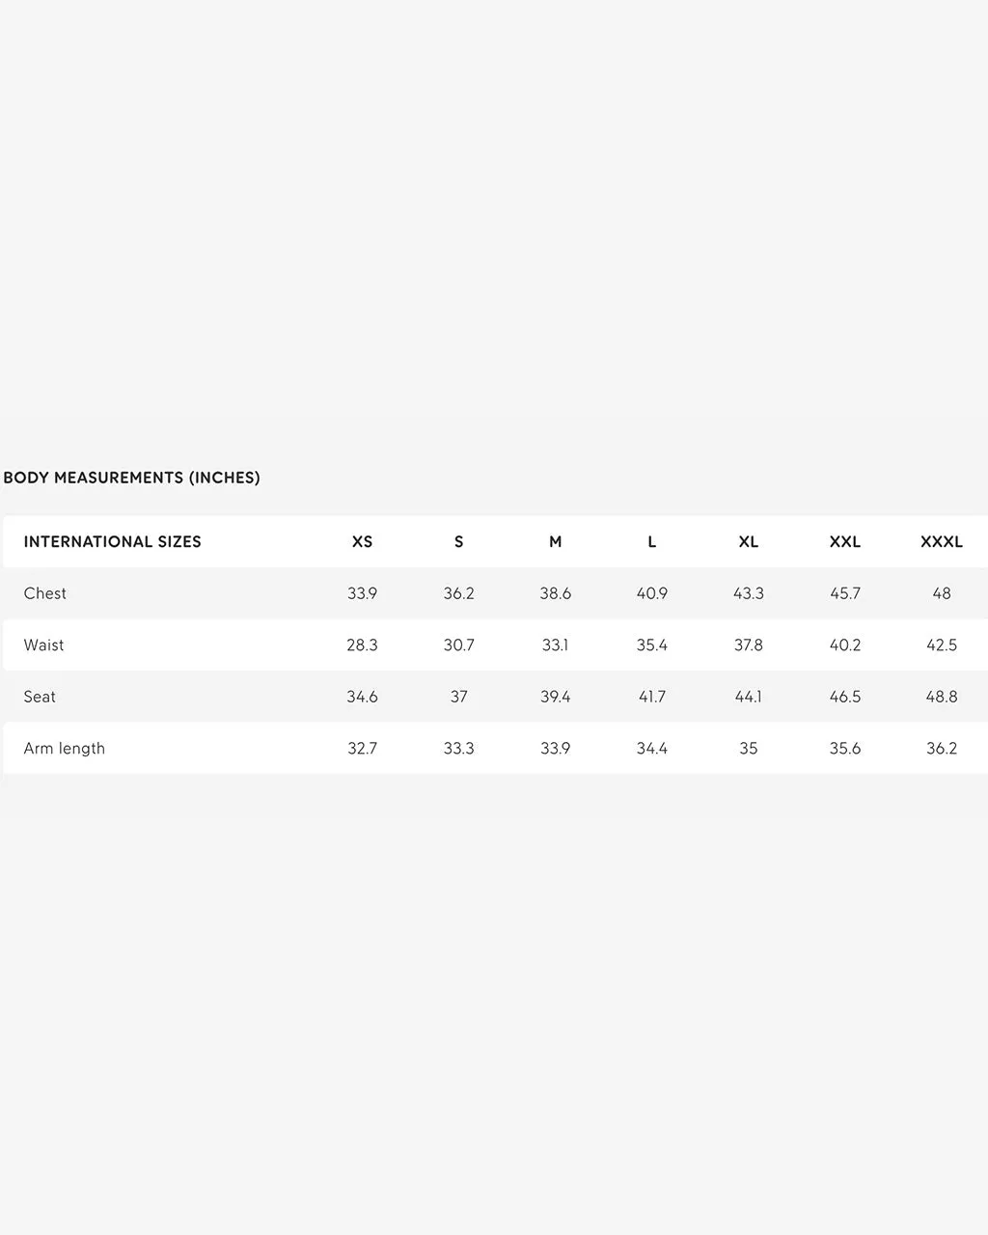Click the Chest row label
988x1235 pixels.
45,593
